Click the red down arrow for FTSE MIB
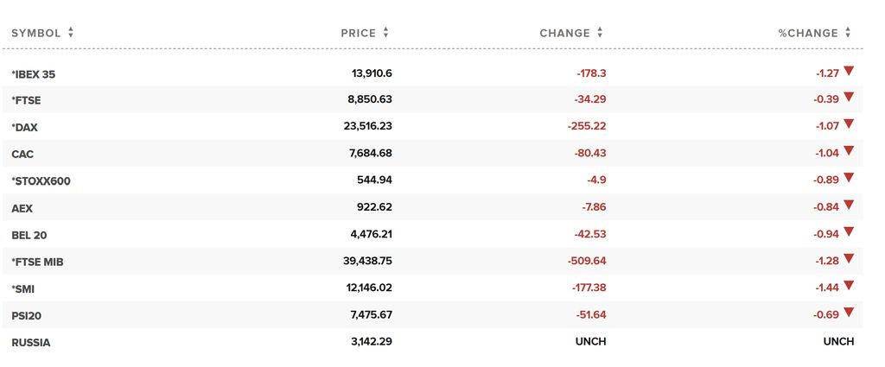Screen dimensions: 885x367 pyautogui.click(x=849, y=259)
